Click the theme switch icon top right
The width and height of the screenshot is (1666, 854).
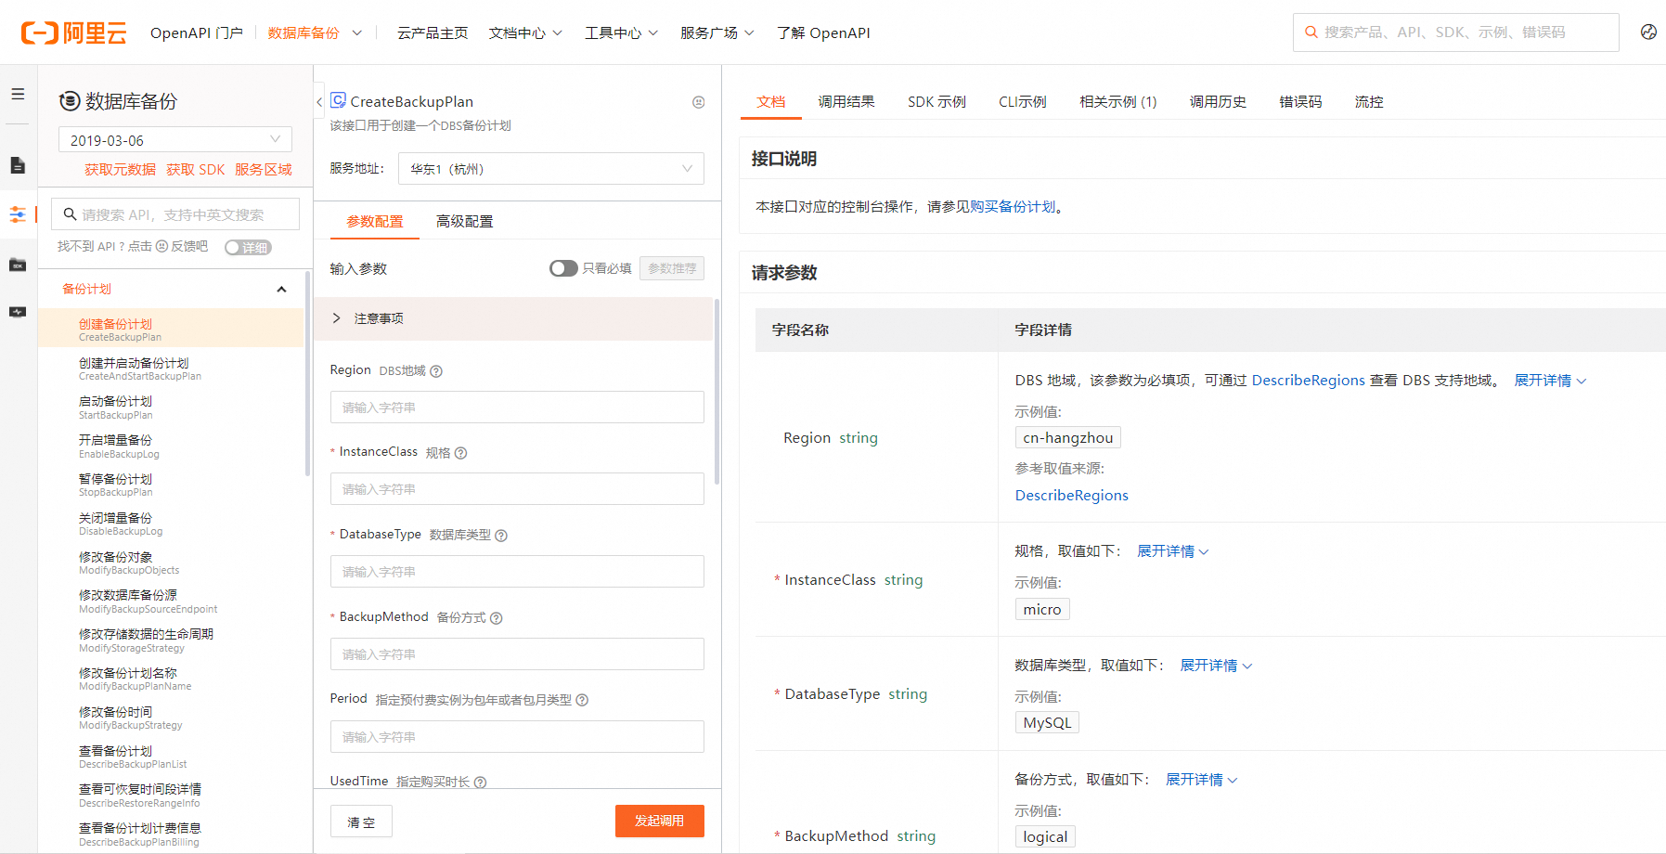pyautogui.click(x=1648, y=32)
